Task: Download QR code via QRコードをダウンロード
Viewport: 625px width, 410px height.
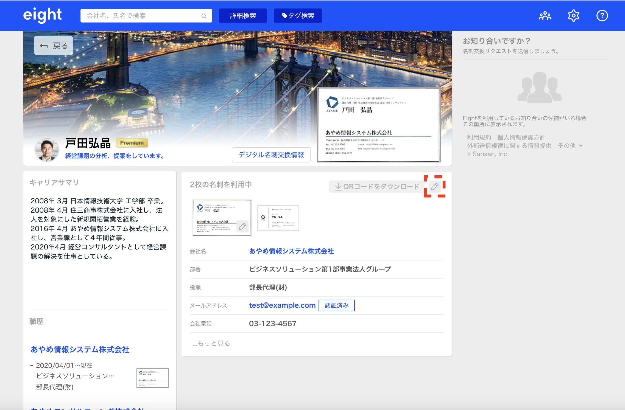Action: [x=377, y=187]
